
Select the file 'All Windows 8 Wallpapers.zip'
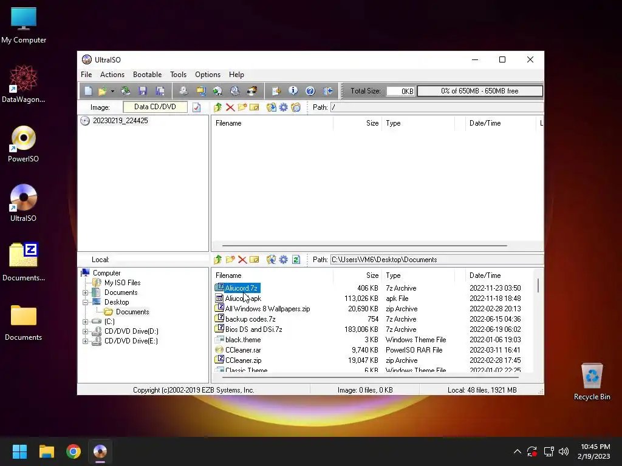tap(267, 309)
